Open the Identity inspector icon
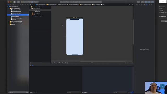 click(x=144, y=5)
